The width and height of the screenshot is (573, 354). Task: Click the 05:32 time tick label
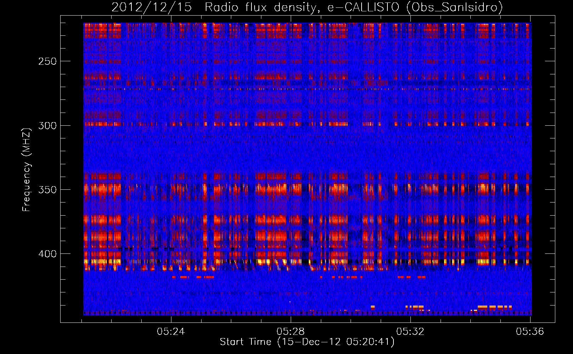click(410, 332)
